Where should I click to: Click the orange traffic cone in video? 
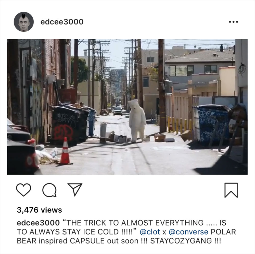pos(65,151)
